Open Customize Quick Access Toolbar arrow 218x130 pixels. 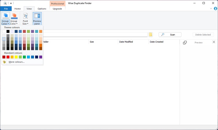click(x=11, y=3)
